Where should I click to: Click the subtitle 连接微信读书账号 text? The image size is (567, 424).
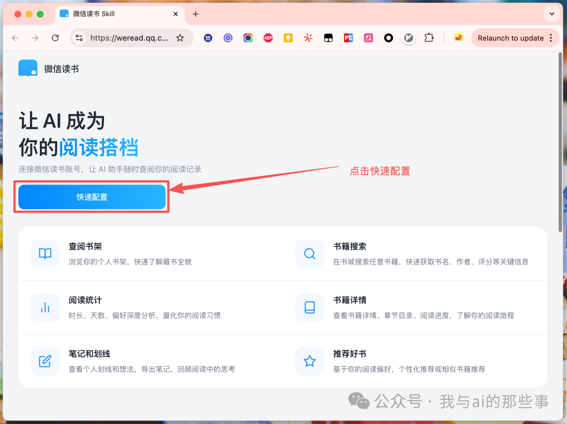[110, 169]
